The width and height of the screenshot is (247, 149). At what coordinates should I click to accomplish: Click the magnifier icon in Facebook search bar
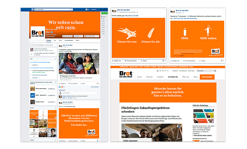coord(71,9)
